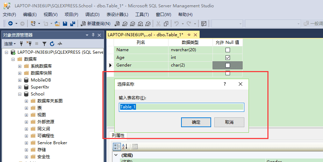Expand the 数据库快照 folder

point(20,73)
